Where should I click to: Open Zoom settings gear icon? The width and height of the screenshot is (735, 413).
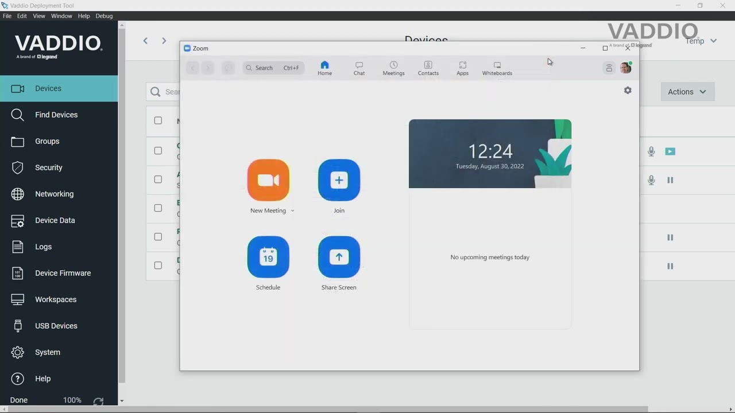pyautogui.click(x=628, y=90)
